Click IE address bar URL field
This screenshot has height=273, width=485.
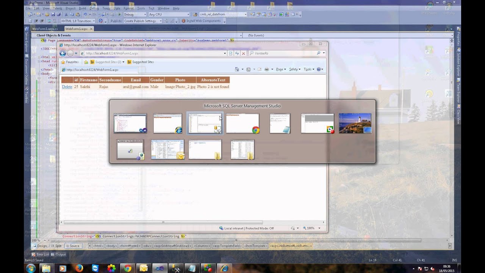pos(153,53)
